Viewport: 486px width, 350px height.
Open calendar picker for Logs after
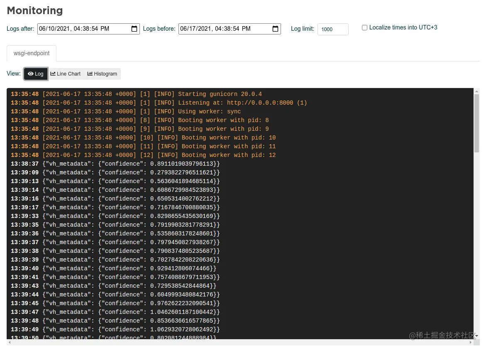(x=134, y=29)
